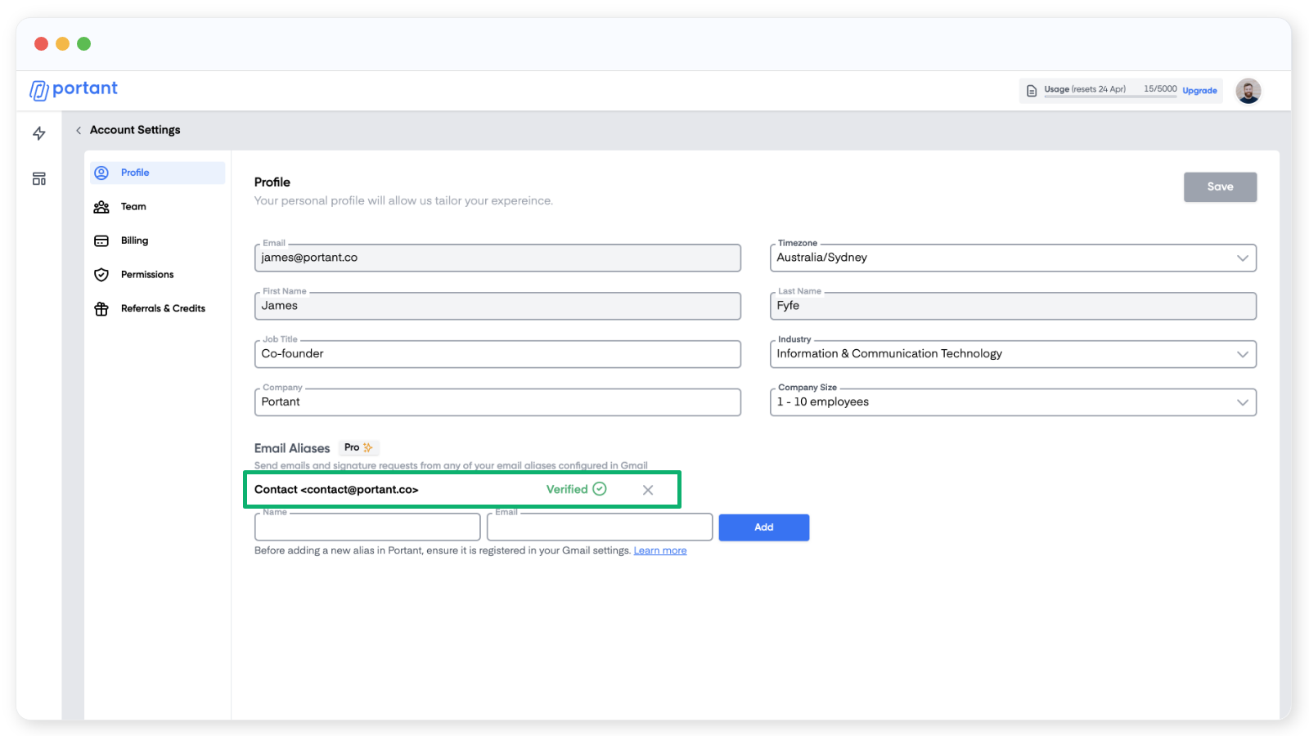Open the Billing settings tab

click(x=134, y=240)
